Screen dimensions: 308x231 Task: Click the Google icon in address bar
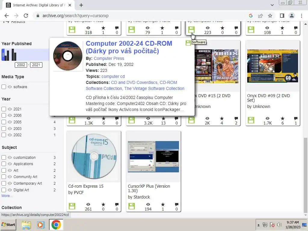(251, 16)
